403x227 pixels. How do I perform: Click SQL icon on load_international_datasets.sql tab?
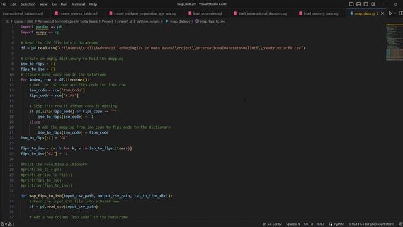pyautogui.click(x=235, y=13)
